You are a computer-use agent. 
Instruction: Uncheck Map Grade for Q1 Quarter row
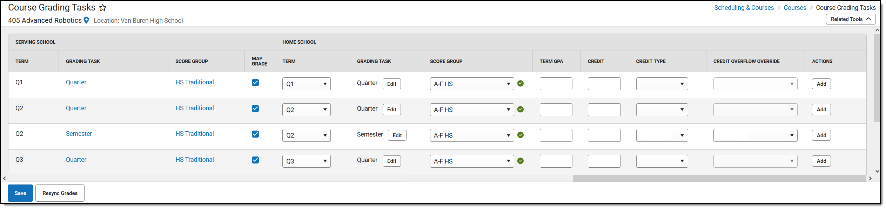[x=255, y=83]
